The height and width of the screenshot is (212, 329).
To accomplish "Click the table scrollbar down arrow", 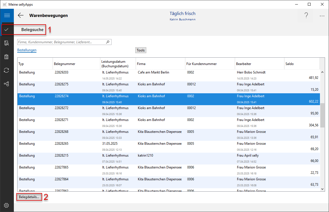I will 322,189.
